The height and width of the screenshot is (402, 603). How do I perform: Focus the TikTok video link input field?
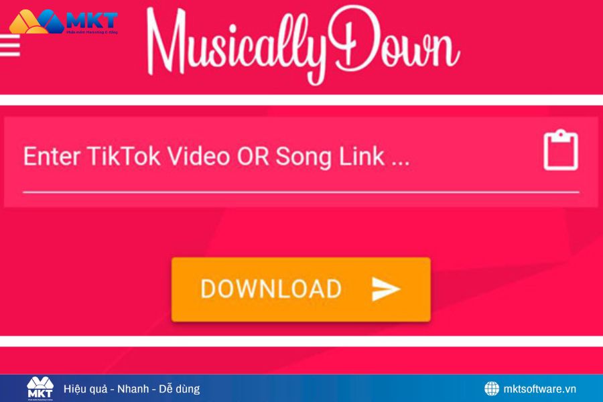[301, 161]
